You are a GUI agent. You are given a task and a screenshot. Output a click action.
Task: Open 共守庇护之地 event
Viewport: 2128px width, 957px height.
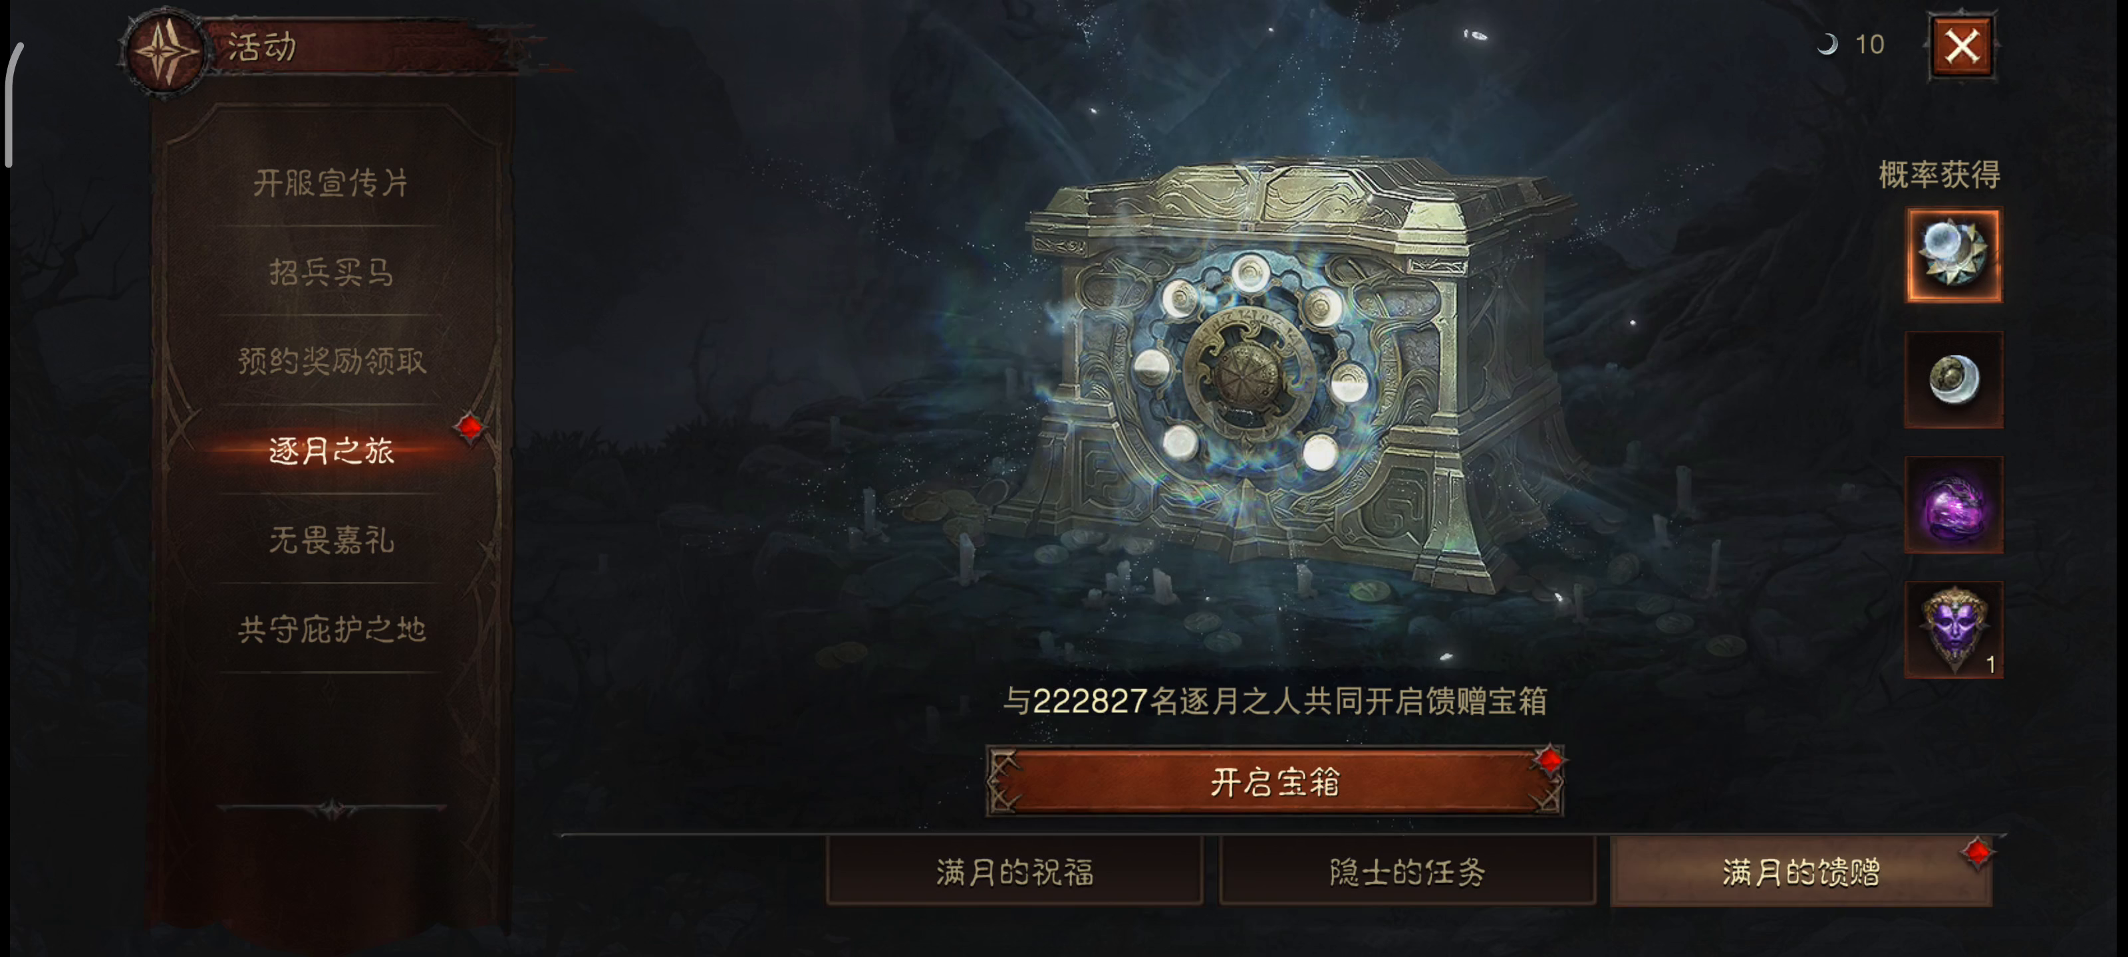coord(331,629)
